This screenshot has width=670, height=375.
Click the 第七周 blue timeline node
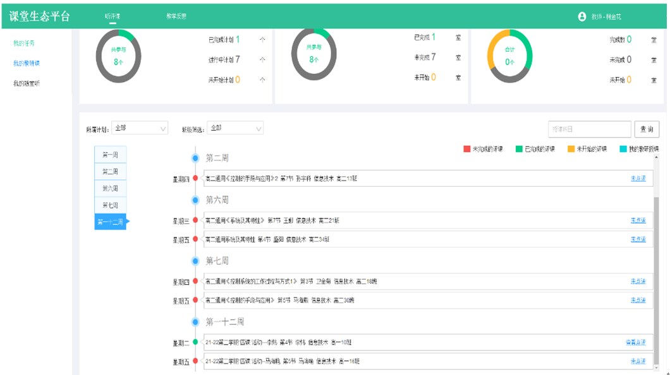[x=195, y=261]
